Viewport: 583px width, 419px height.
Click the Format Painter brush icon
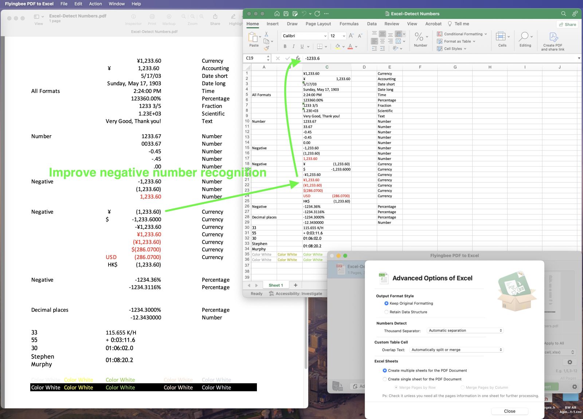(266, 48)
